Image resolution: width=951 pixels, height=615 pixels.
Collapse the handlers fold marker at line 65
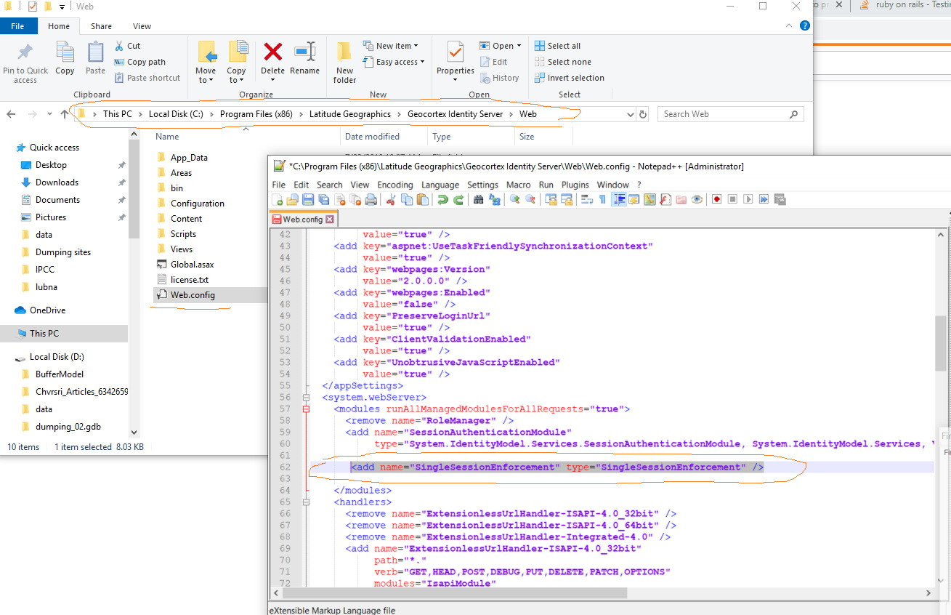click(306, 502)
